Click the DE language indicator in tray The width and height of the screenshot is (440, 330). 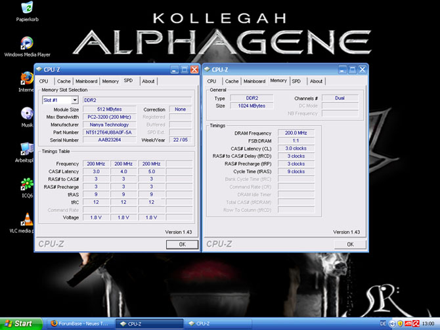click(x=383, y=323)
